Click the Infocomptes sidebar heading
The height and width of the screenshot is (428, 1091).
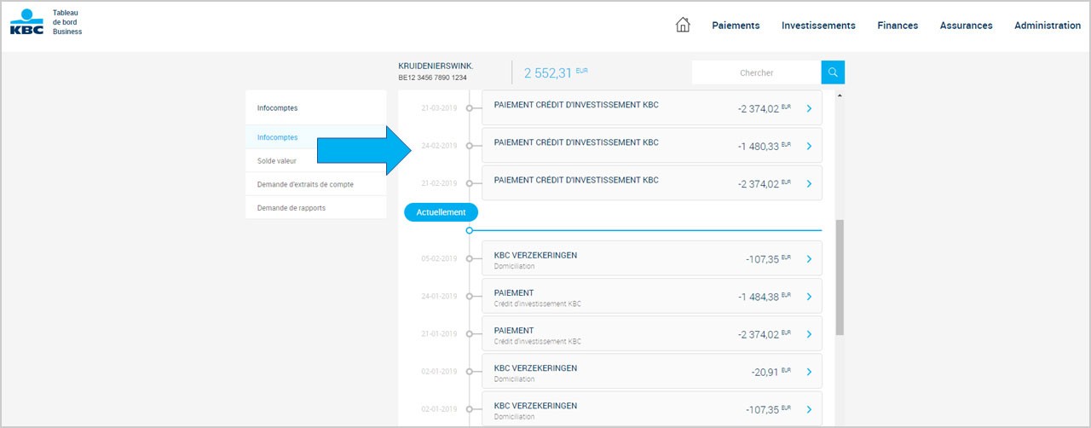278,108
